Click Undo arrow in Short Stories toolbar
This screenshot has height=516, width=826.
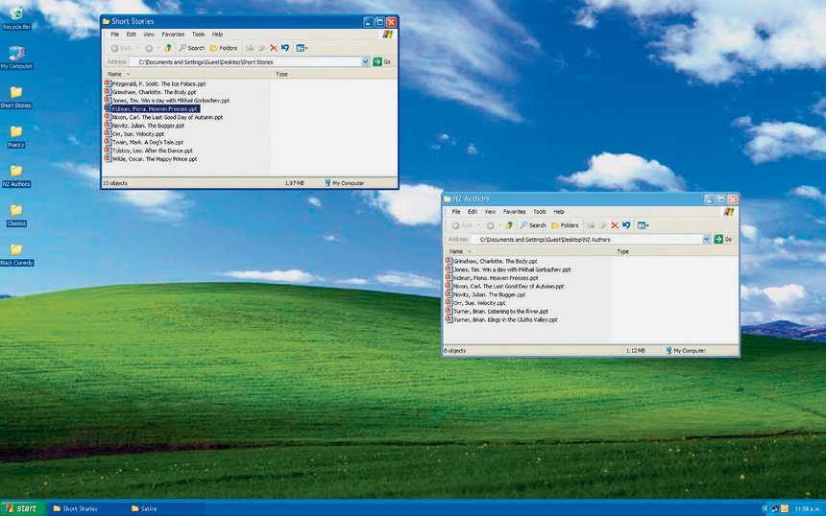[285, 48]
